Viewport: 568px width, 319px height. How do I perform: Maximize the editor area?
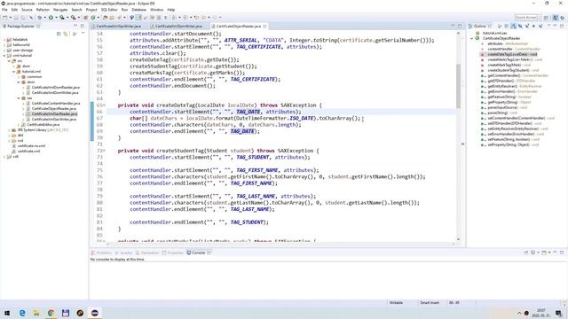pyautogui.click(x=460, y=26)
